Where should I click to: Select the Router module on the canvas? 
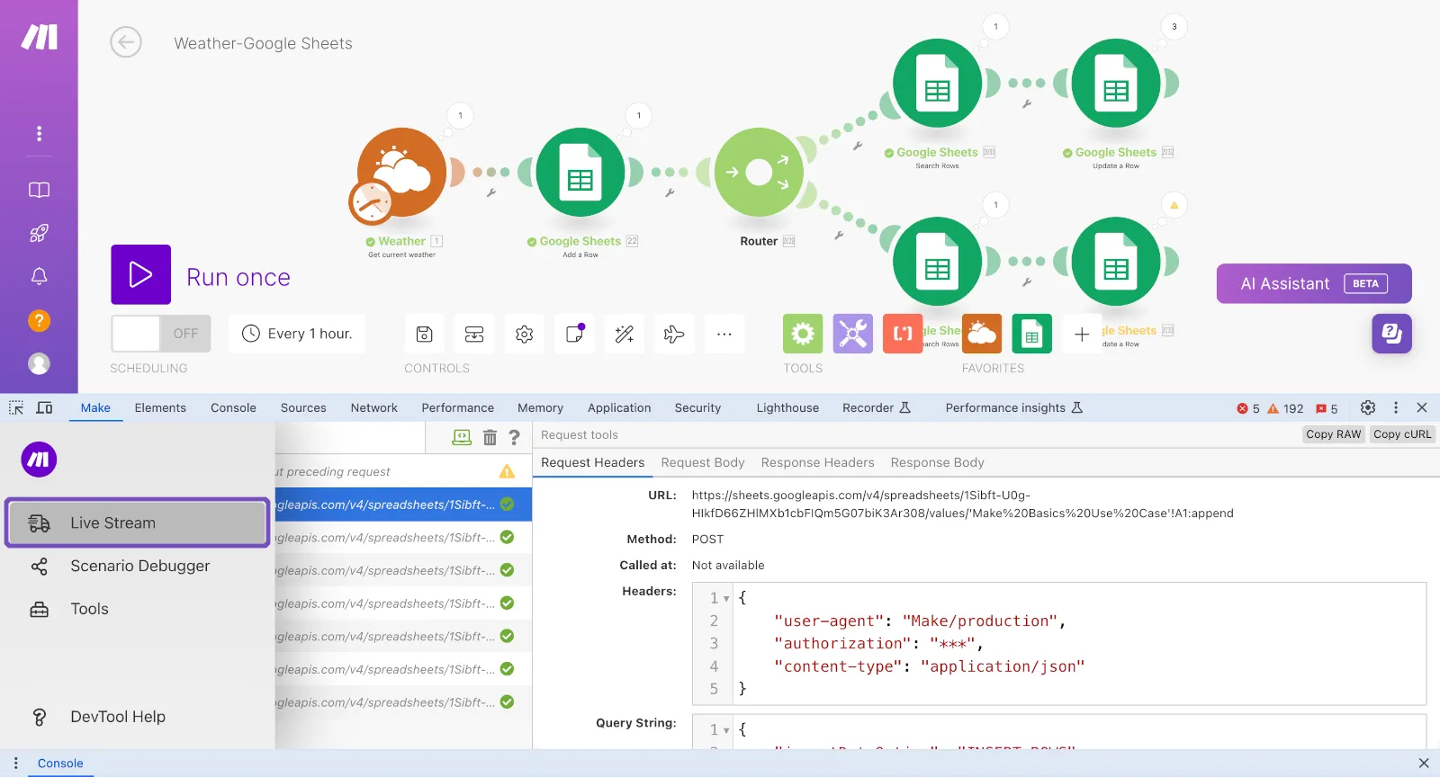[759, 173]
